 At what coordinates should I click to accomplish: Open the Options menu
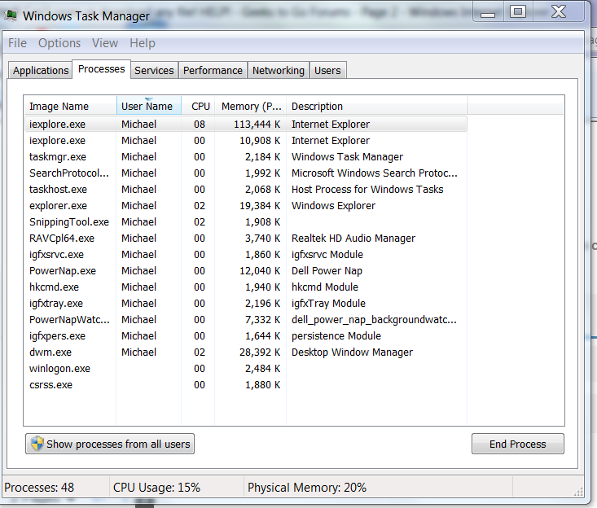(59, 43)
